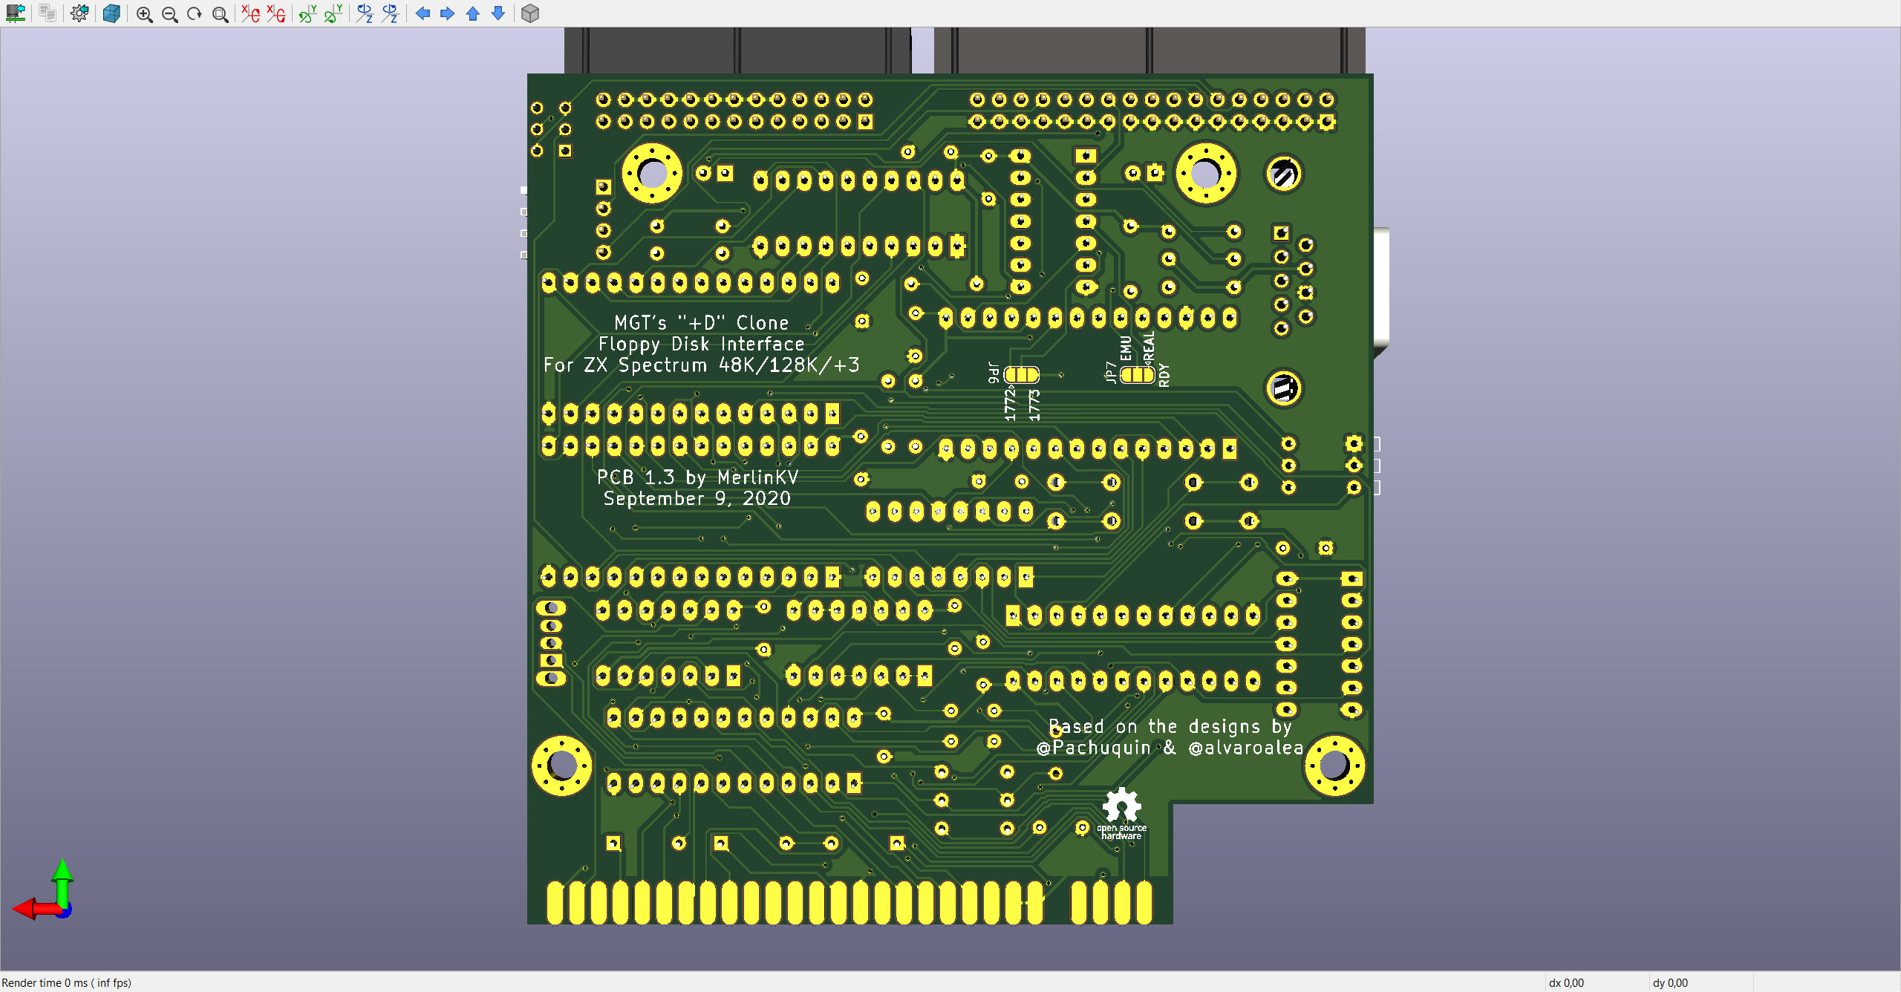The width and height of the screenshot is (1901, 992).
Task: Move the board up with the up arrow
Action: 473,13
